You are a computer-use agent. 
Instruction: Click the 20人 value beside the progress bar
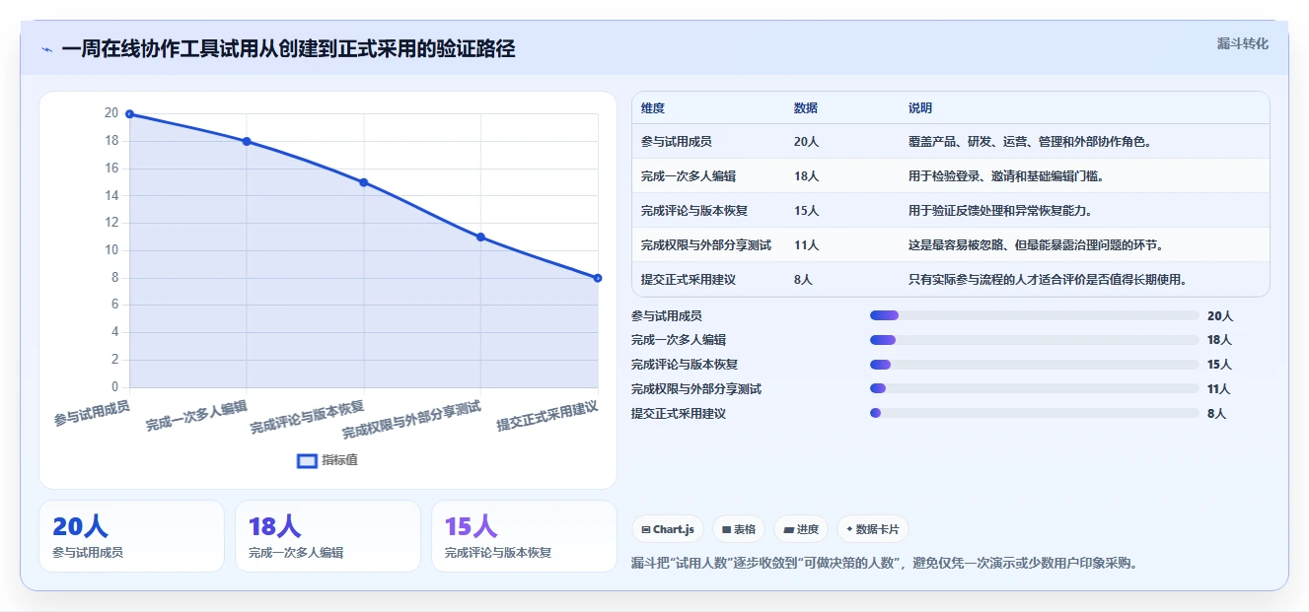pos(1220,315)
